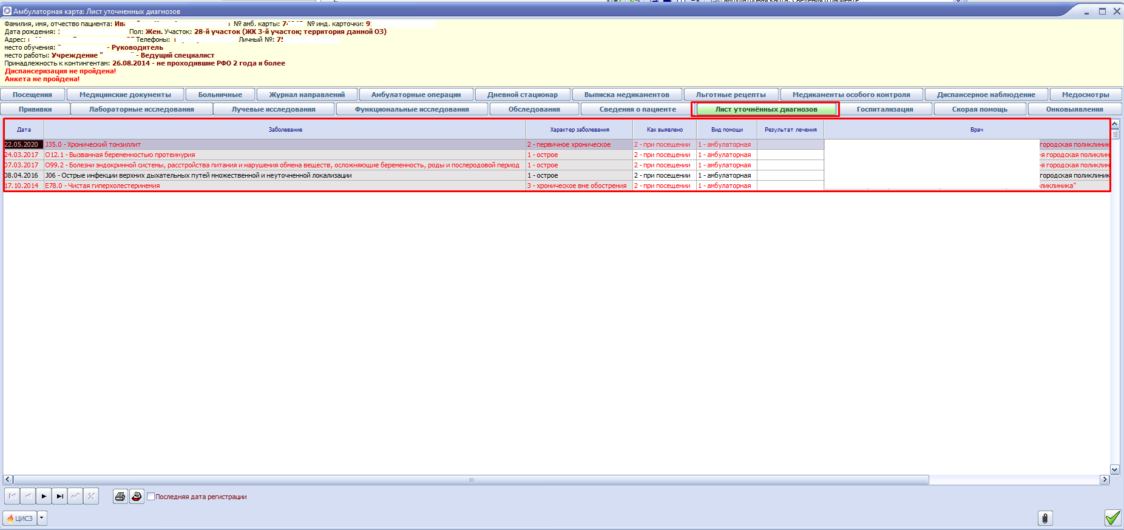Select the Больничные tab
This screenshot has width=1124, height=530.
220,95
